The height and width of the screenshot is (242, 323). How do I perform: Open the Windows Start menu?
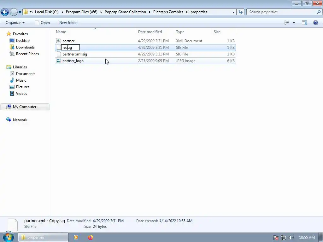click(x=8, y=237)
